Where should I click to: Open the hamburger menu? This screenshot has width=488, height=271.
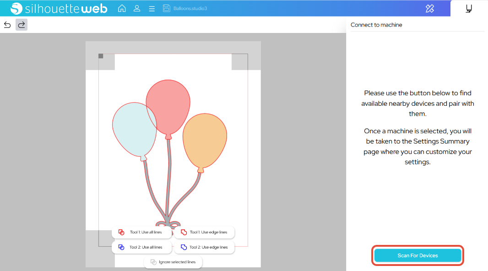[152, 9]
